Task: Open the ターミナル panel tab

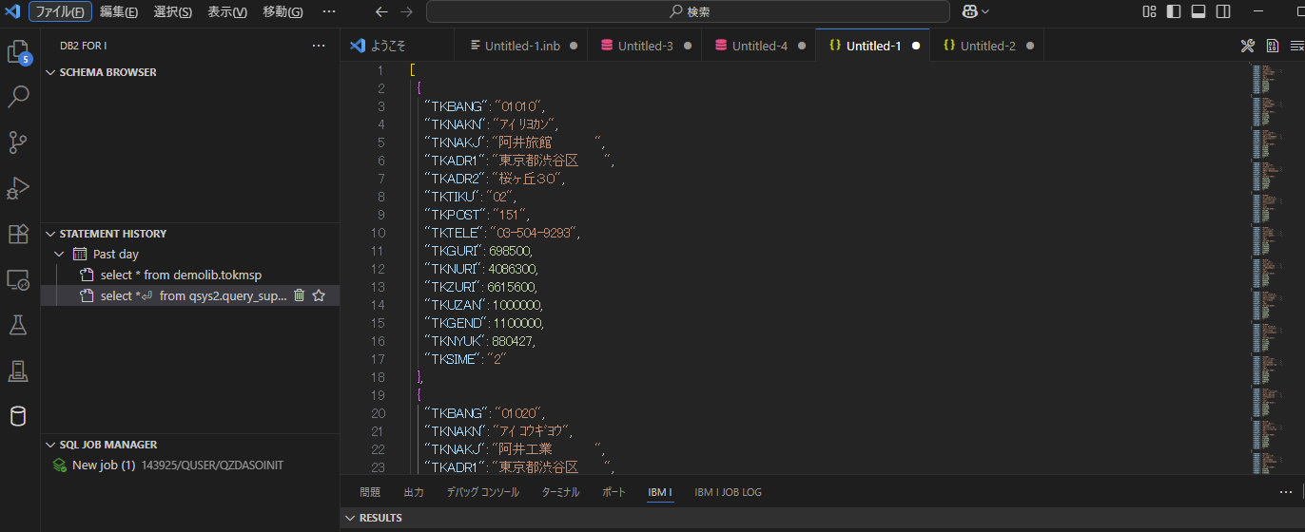Action: click(560, 492)
